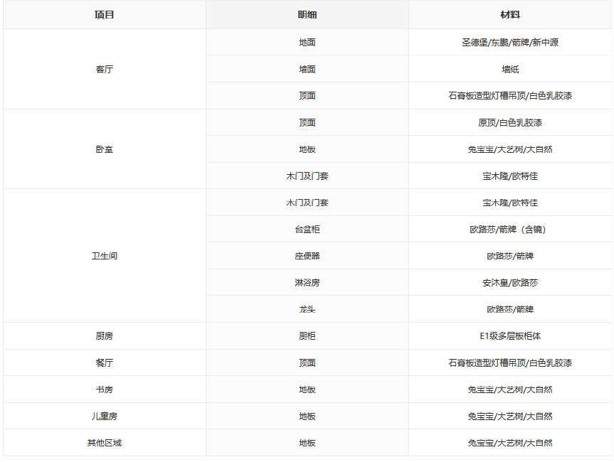The height and width of the screenshot is (462, 614).
Task: Click the 明细 column header
Action: [307, 15]
